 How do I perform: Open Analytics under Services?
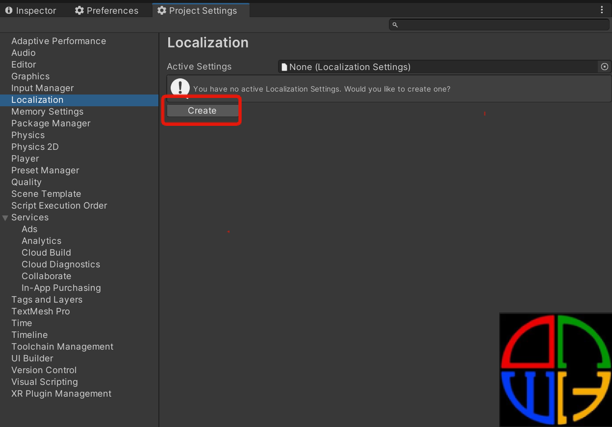tap(41, 241)
